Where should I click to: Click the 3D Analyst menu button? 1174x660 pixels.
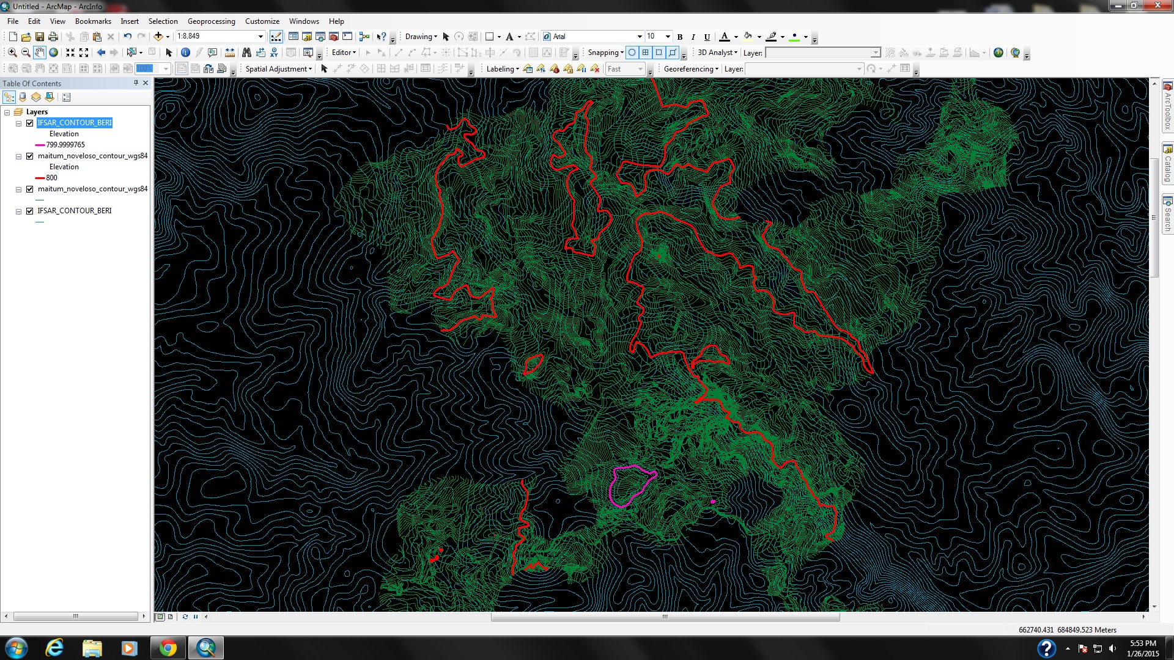pos(718,53)
